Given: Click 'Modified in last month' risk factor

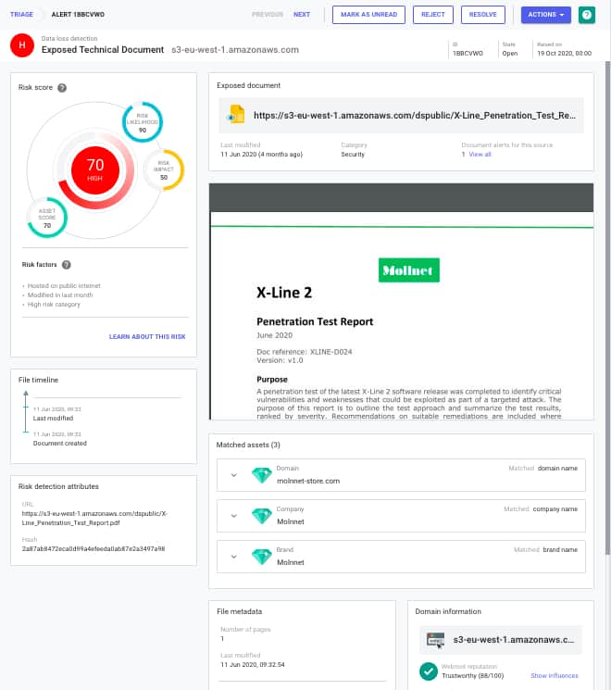Looking at the screenshot, I should (x=60, y=295).
